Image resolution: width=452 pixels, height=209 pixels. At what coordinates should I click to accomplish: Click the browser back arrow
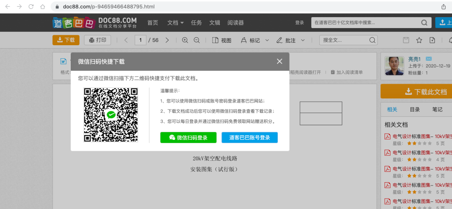pyautogui.click(x=8, y=7)
